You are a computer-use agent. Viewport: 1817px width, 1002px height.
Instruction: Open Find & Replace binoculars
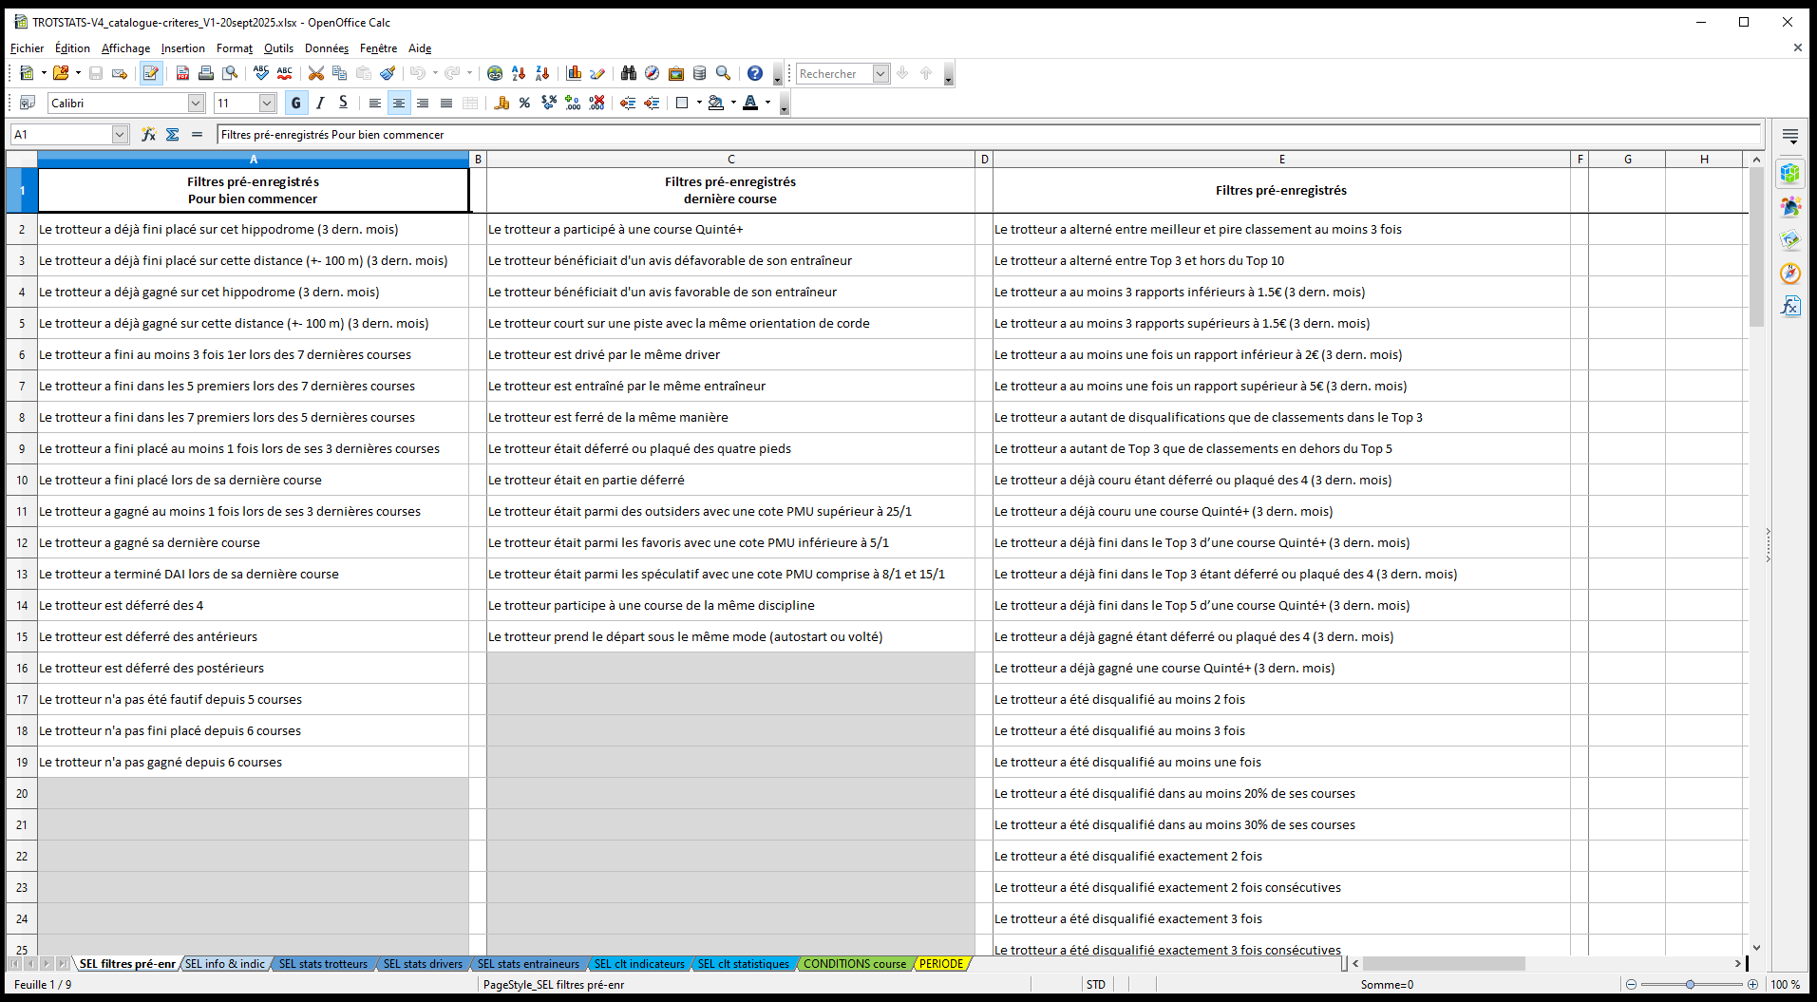pyautogui.click(x=628, y=73)
